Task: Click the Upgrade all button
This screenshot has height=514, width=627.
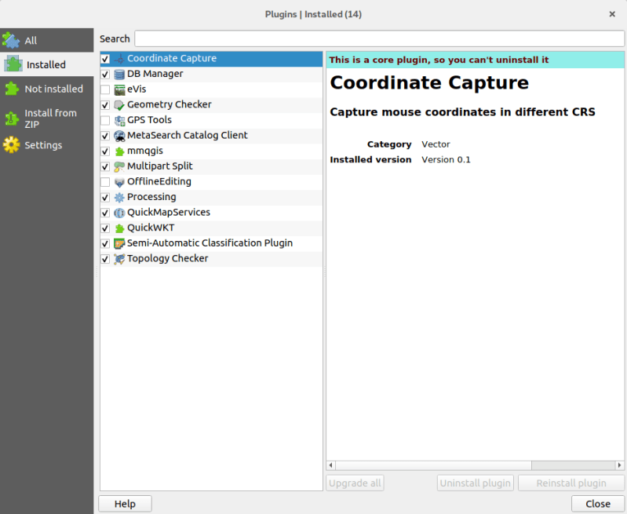Action: pos(355,483)
